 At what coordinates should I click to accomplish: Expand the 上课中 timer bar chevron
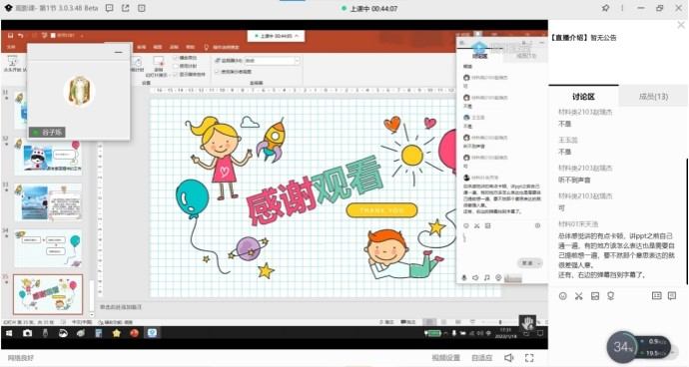coord(297,36)
